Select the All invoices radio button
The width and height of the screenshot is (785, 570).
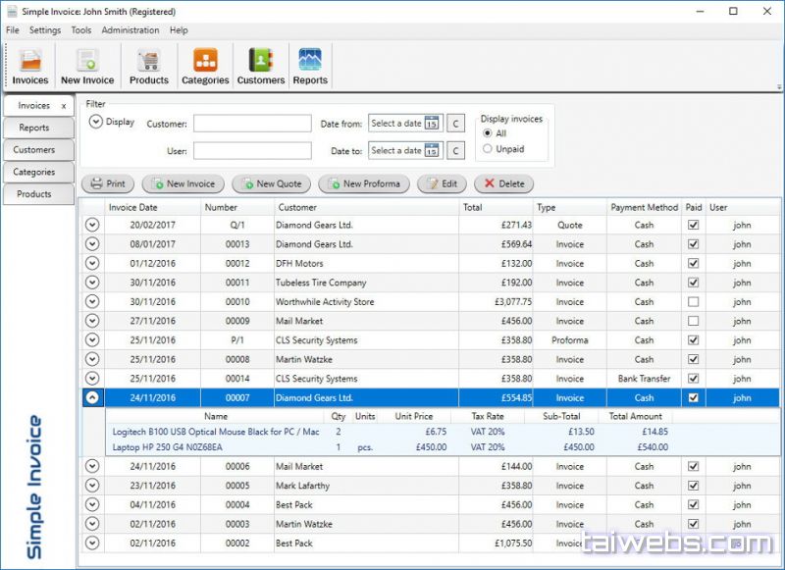click(x=488, y=133)
